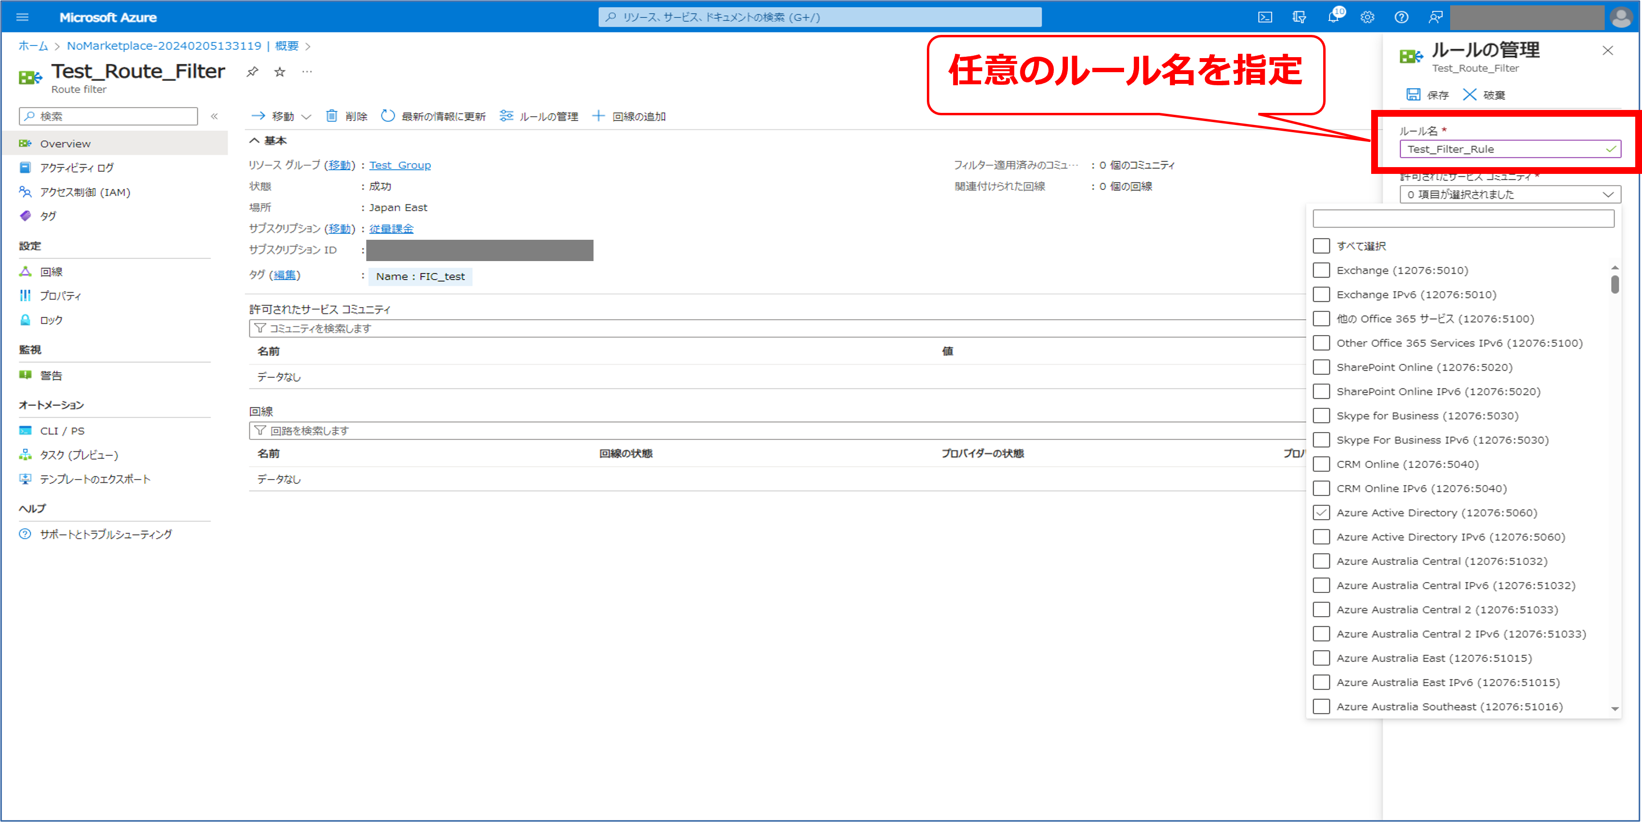Tick the すべて選択 checkbox
1642x822 pixels.
click(x=1321, y=246)
